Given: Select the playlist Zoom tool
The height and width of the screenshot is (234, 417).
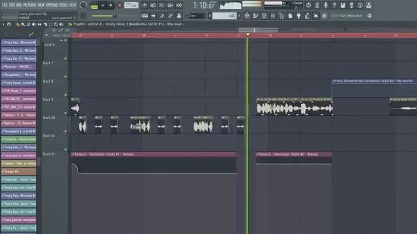Looking at the screenshot, I should tap(56, 25).
